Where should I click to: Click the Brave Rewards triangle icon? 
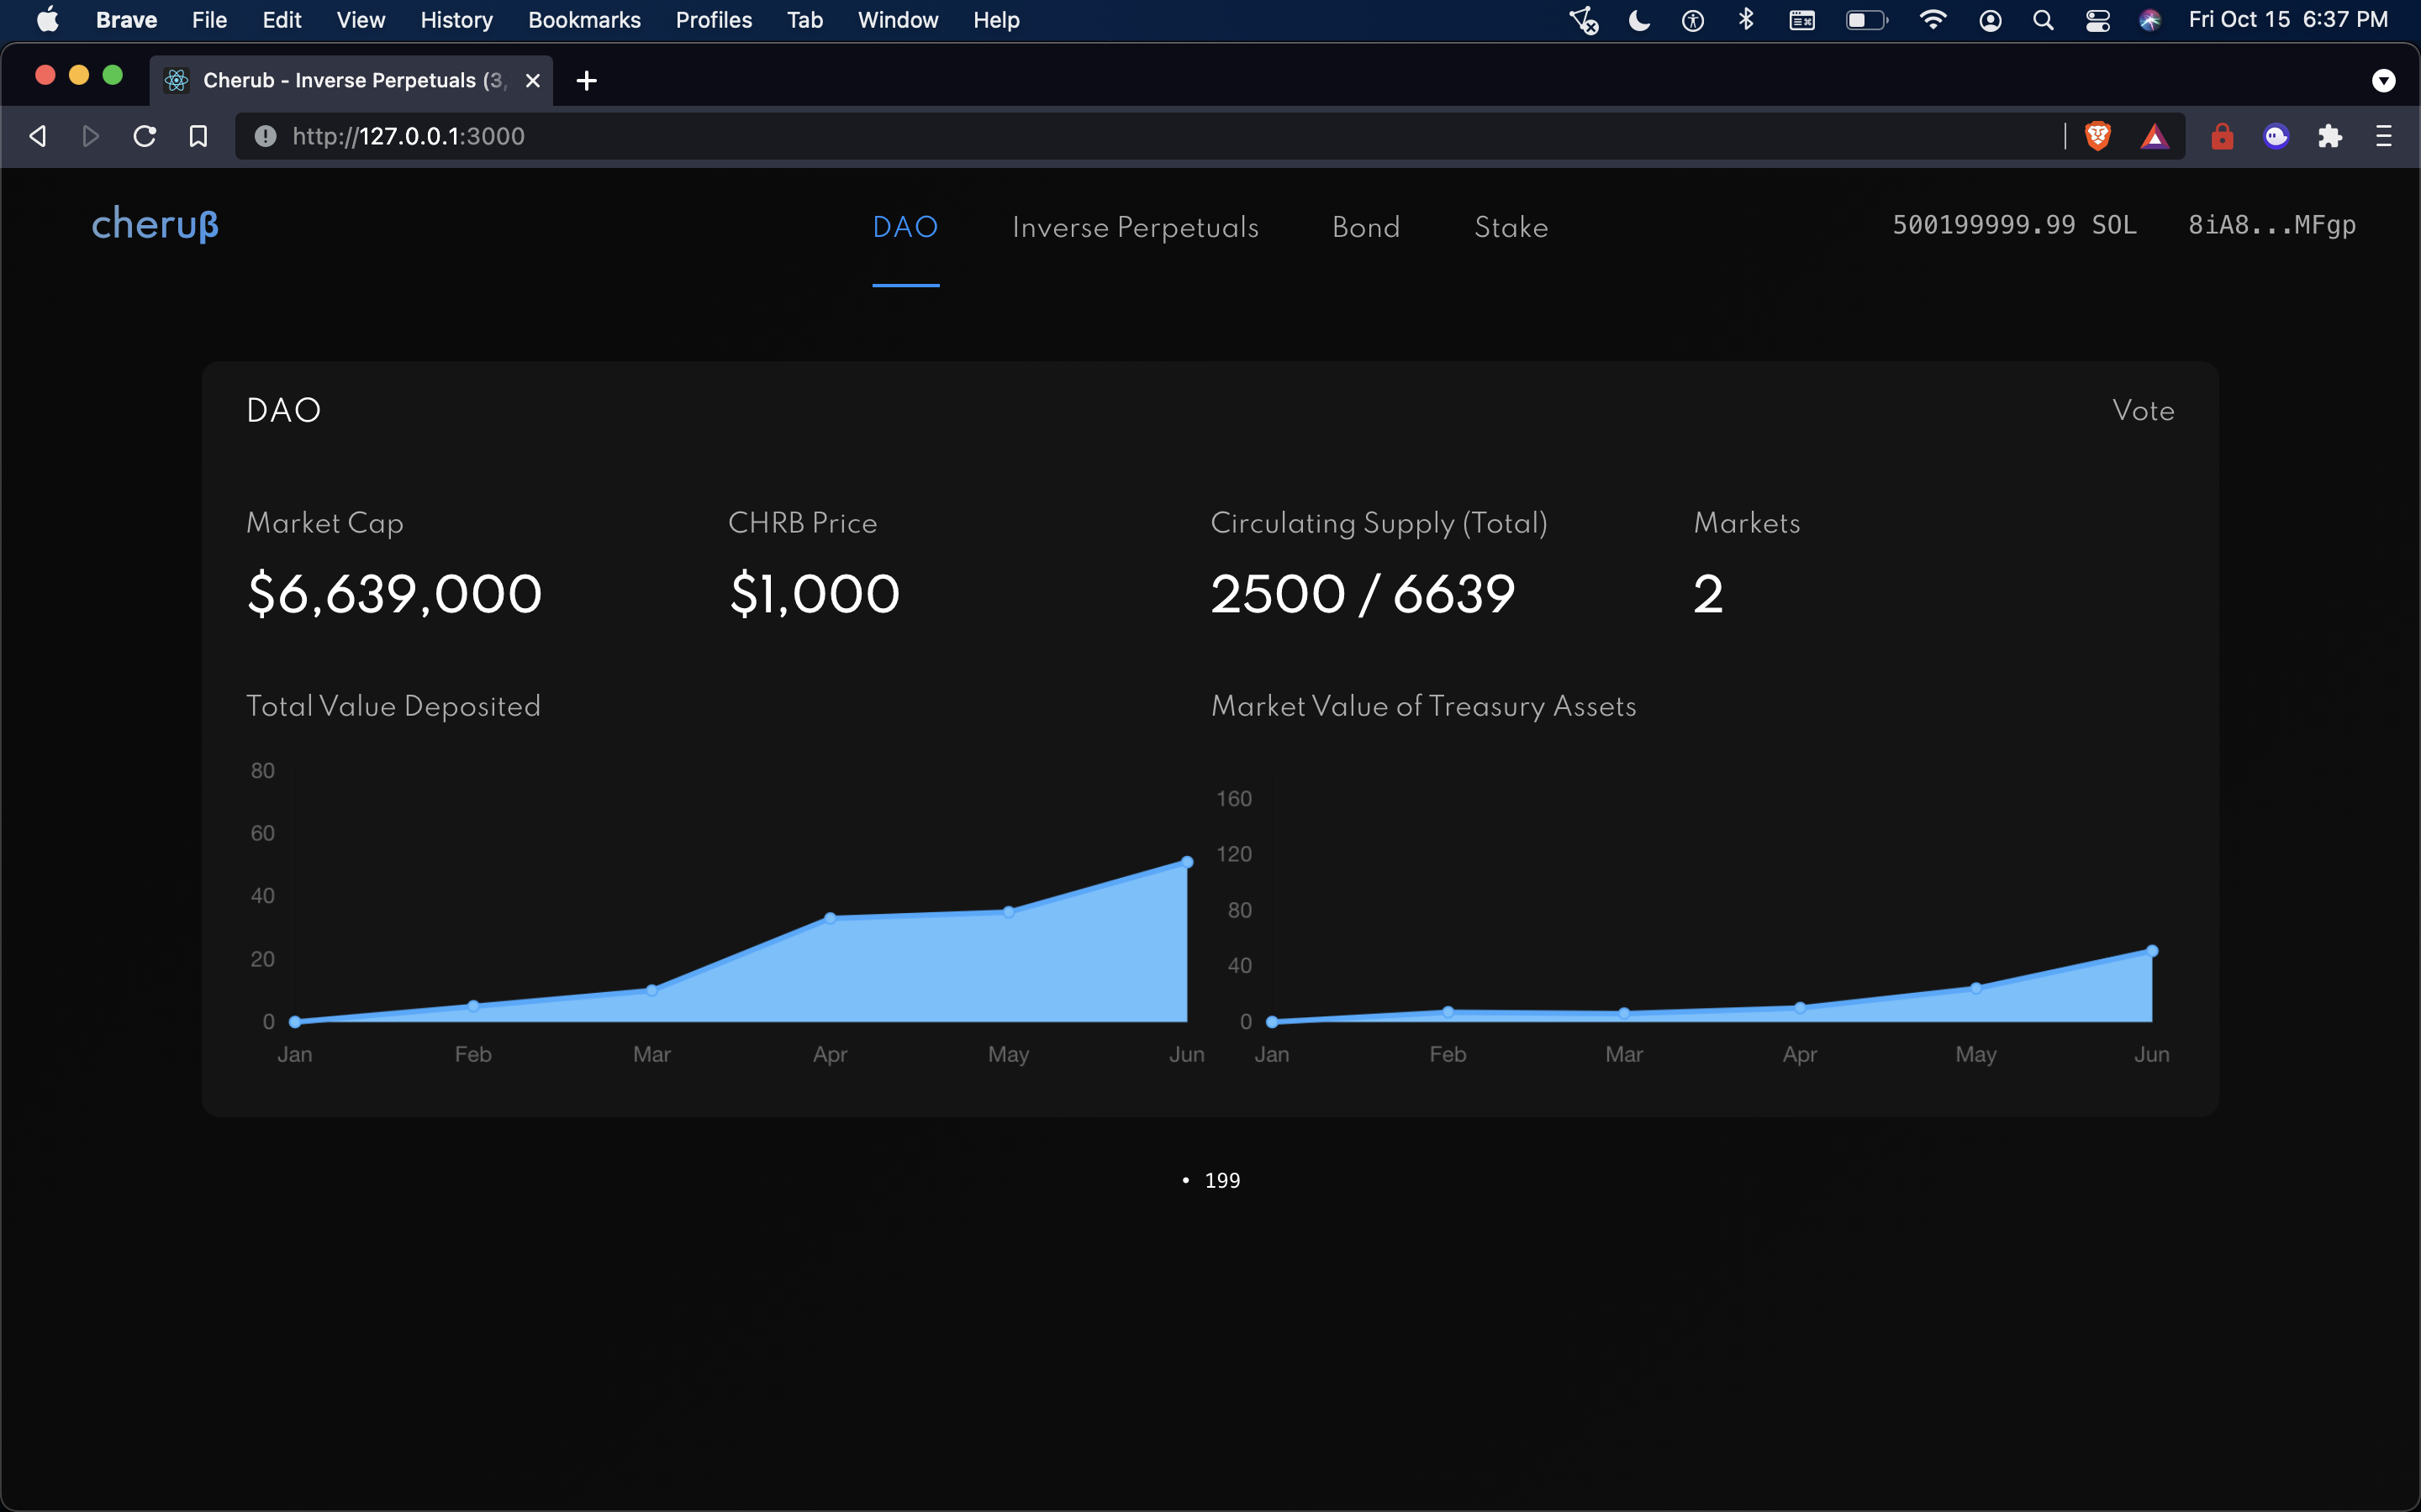click(x=2154, y=136)
